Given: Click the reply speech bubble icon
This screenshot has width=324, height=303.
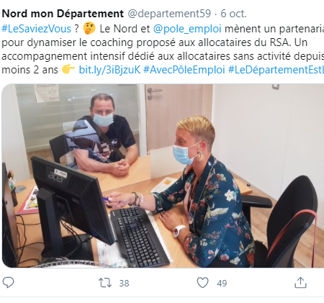Looking at the screenshot, I should (x=8, y=283).
